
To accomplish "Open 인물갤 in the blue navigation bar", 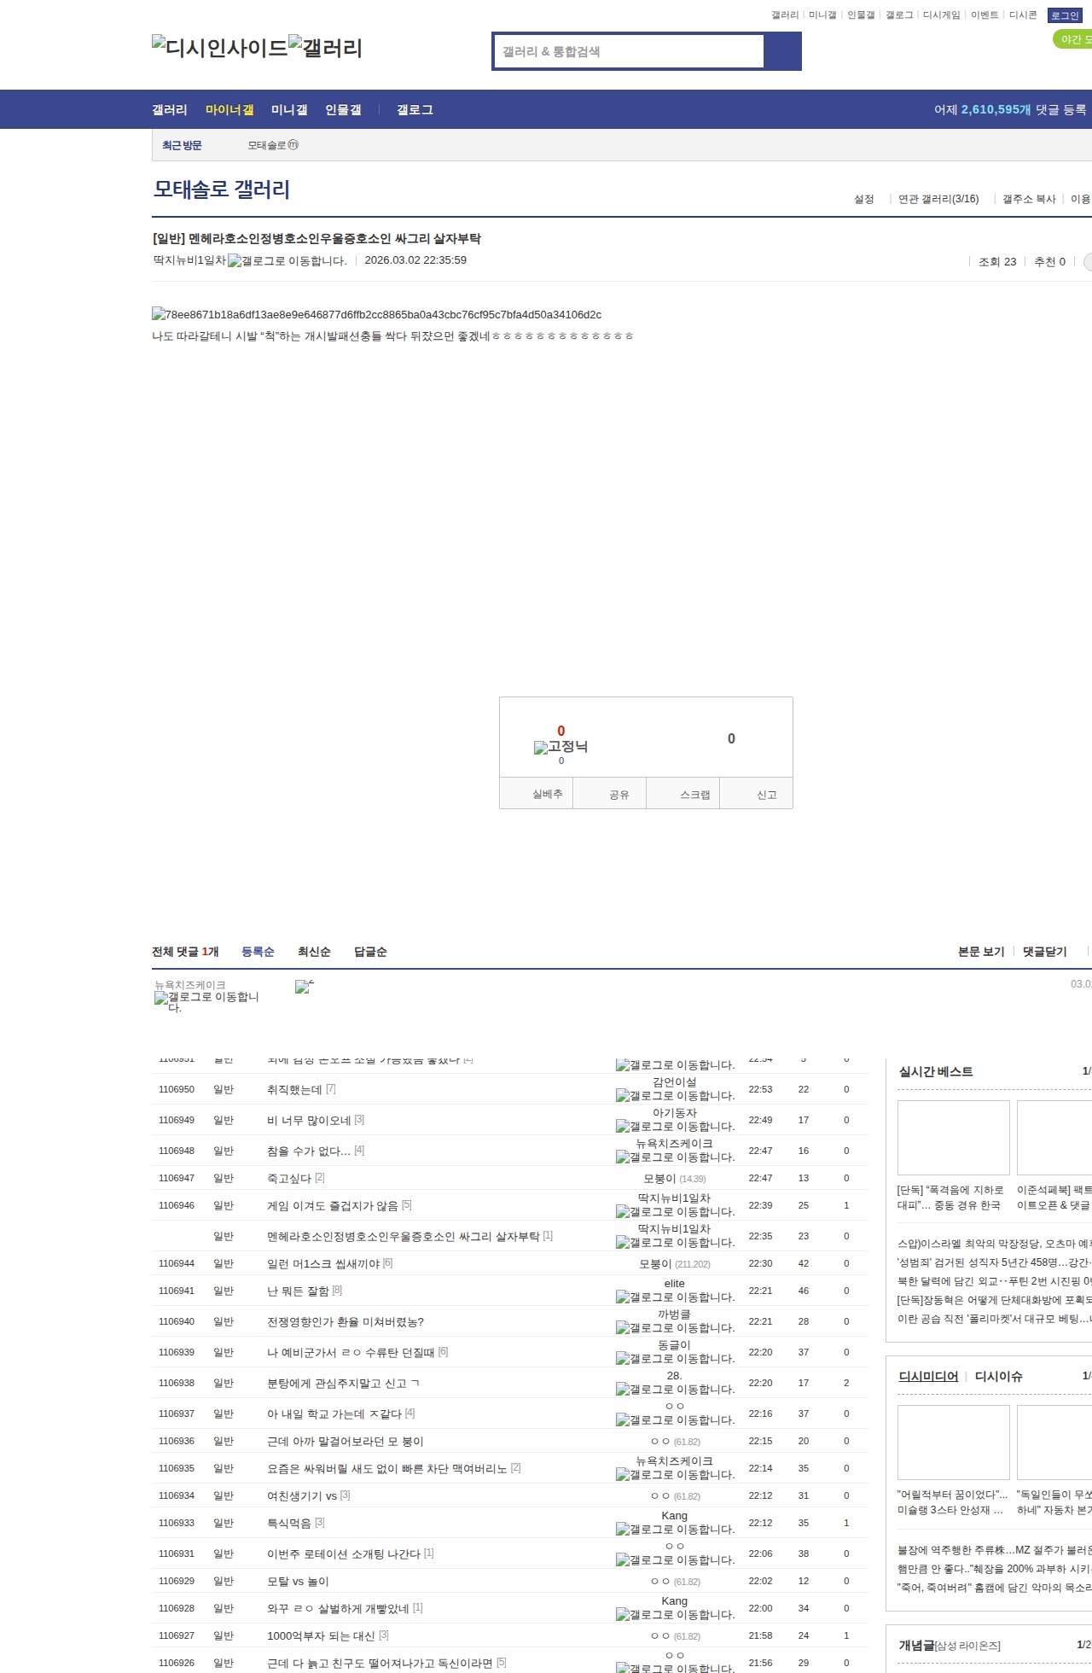I will click(343, 109).
